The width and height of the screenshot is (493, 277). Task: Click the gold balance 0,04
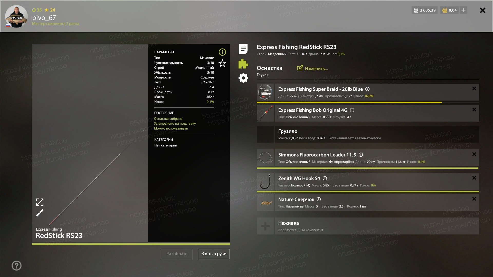pyautogui.click(x=450, y=10)
